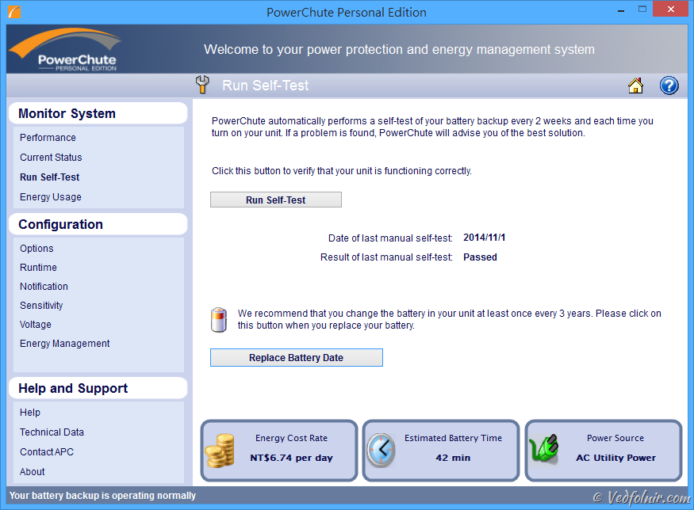This screenshot has width=694, height=510.
Task: Click the Energy Cost Rate panel
Action: click(279, 451)
